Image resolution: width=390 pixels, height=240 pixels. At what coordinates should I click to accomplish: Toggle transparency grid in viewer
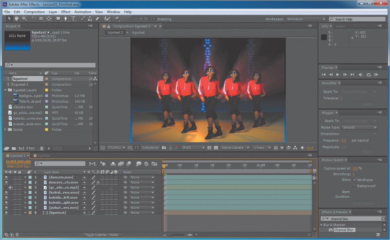(x=216, y=148)
